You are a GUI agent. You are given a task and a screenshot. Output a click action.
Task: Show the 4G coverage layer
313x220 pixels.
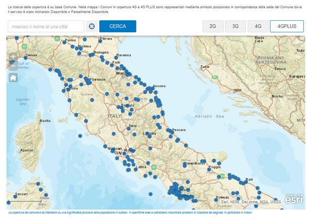pyautogui.click(x=258, y=26)
